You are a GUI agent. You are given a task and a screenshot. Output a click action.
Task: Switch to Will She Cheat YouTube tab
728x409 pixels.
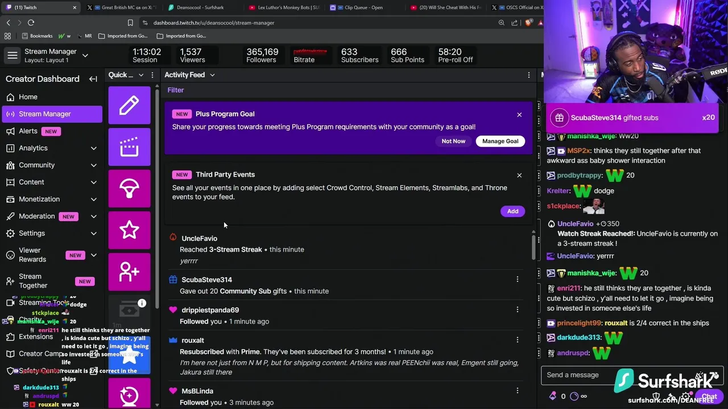(446, 7)
